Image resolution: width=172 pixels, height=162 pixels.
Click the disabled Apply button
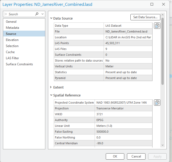pyautogui.click(x=157, y=156)
